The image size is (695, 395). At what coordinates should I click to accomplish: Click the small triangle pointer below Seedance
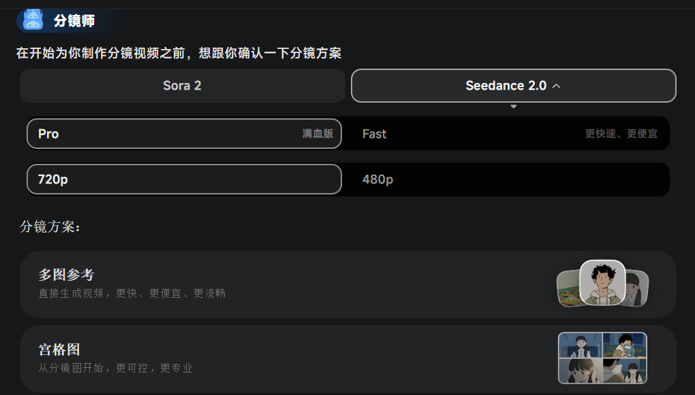click(x=513, y=107)
